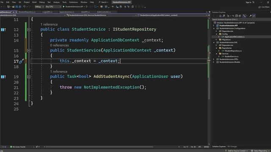Save all files using toolbar icon
This screenshot has width=271, height=152.
click(20, 7)
